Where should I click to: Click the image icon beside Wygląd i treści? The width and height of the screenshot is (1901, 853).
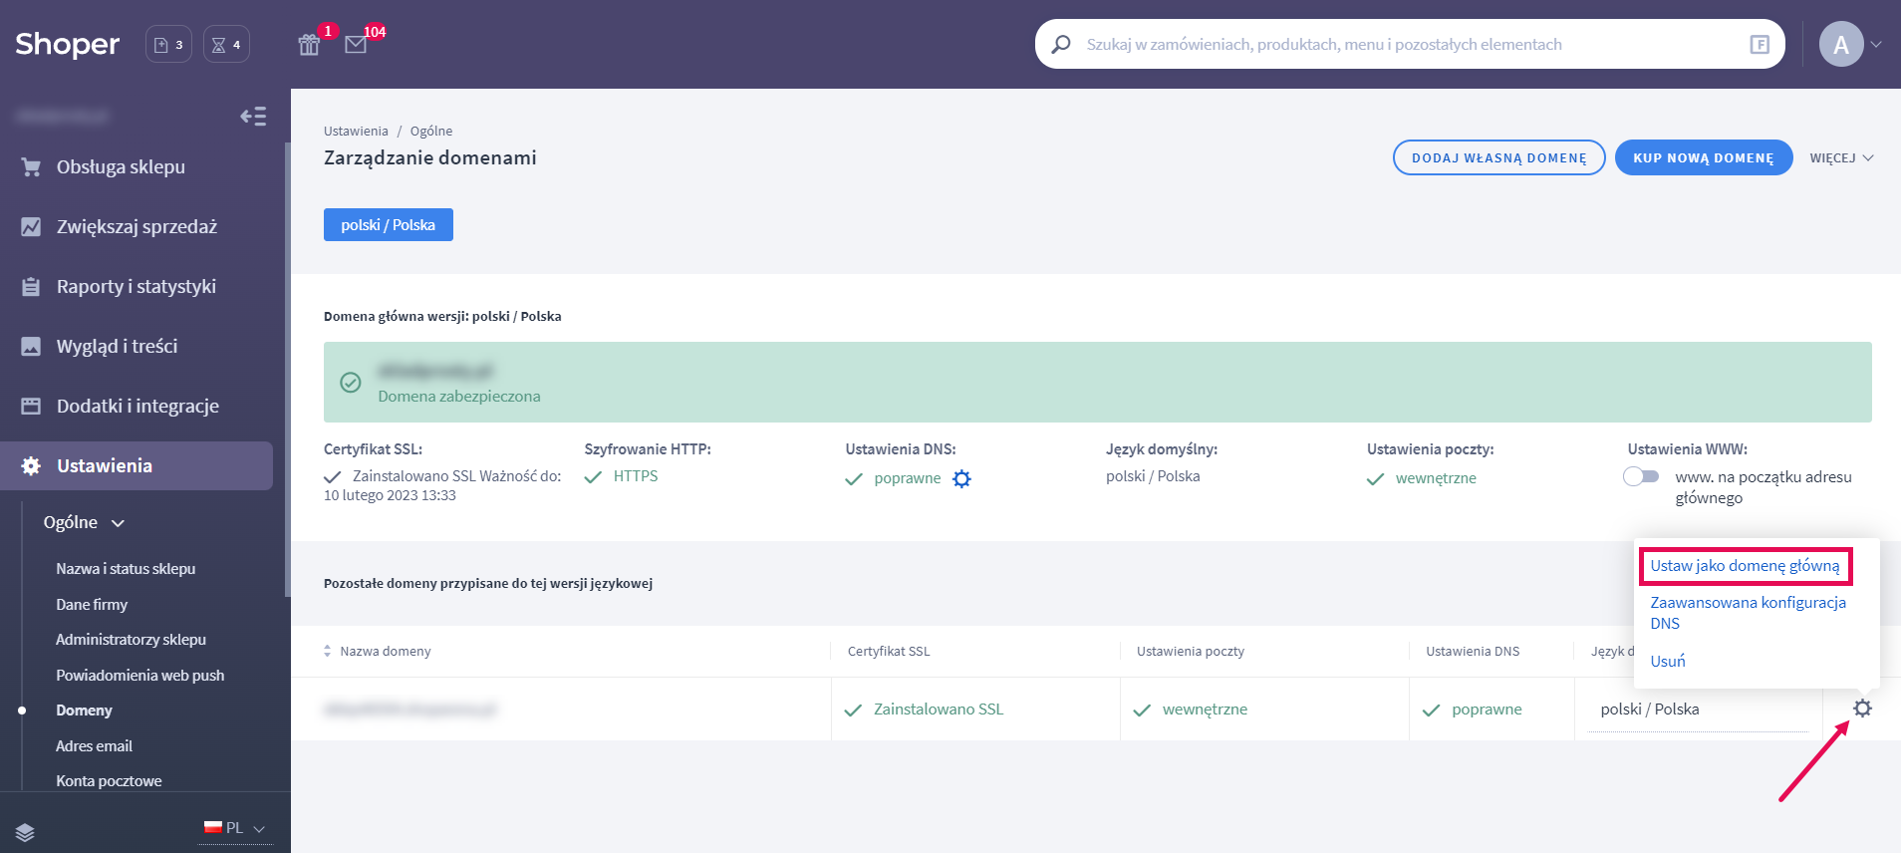(31, 346)
